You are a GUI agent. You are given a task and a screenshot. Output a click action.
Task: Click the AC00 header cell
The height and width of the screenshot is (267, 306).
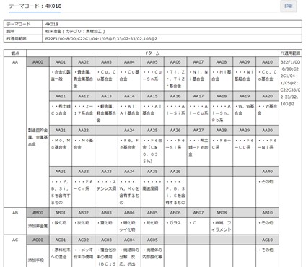pyautogui.click(x=38, y=240)
